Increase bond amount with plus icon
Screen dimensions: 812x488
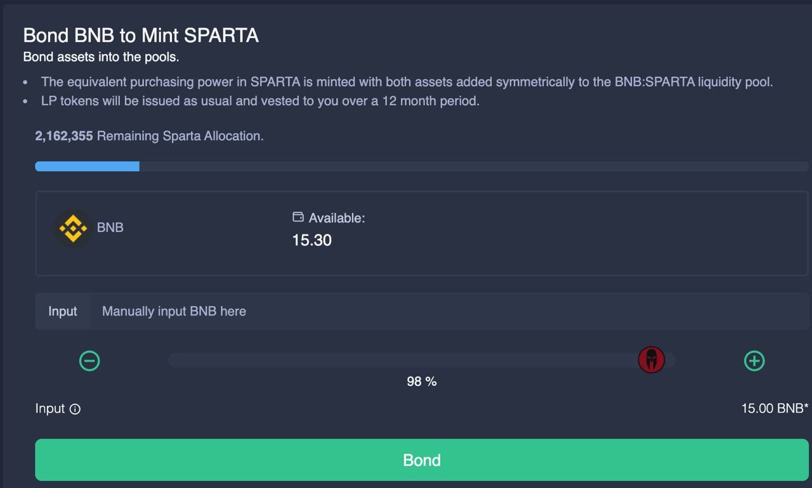(x=754, y=361)
